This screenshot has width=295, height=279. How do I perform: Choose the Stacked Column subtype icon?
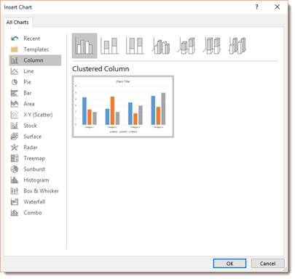click(x=110, y=46)
